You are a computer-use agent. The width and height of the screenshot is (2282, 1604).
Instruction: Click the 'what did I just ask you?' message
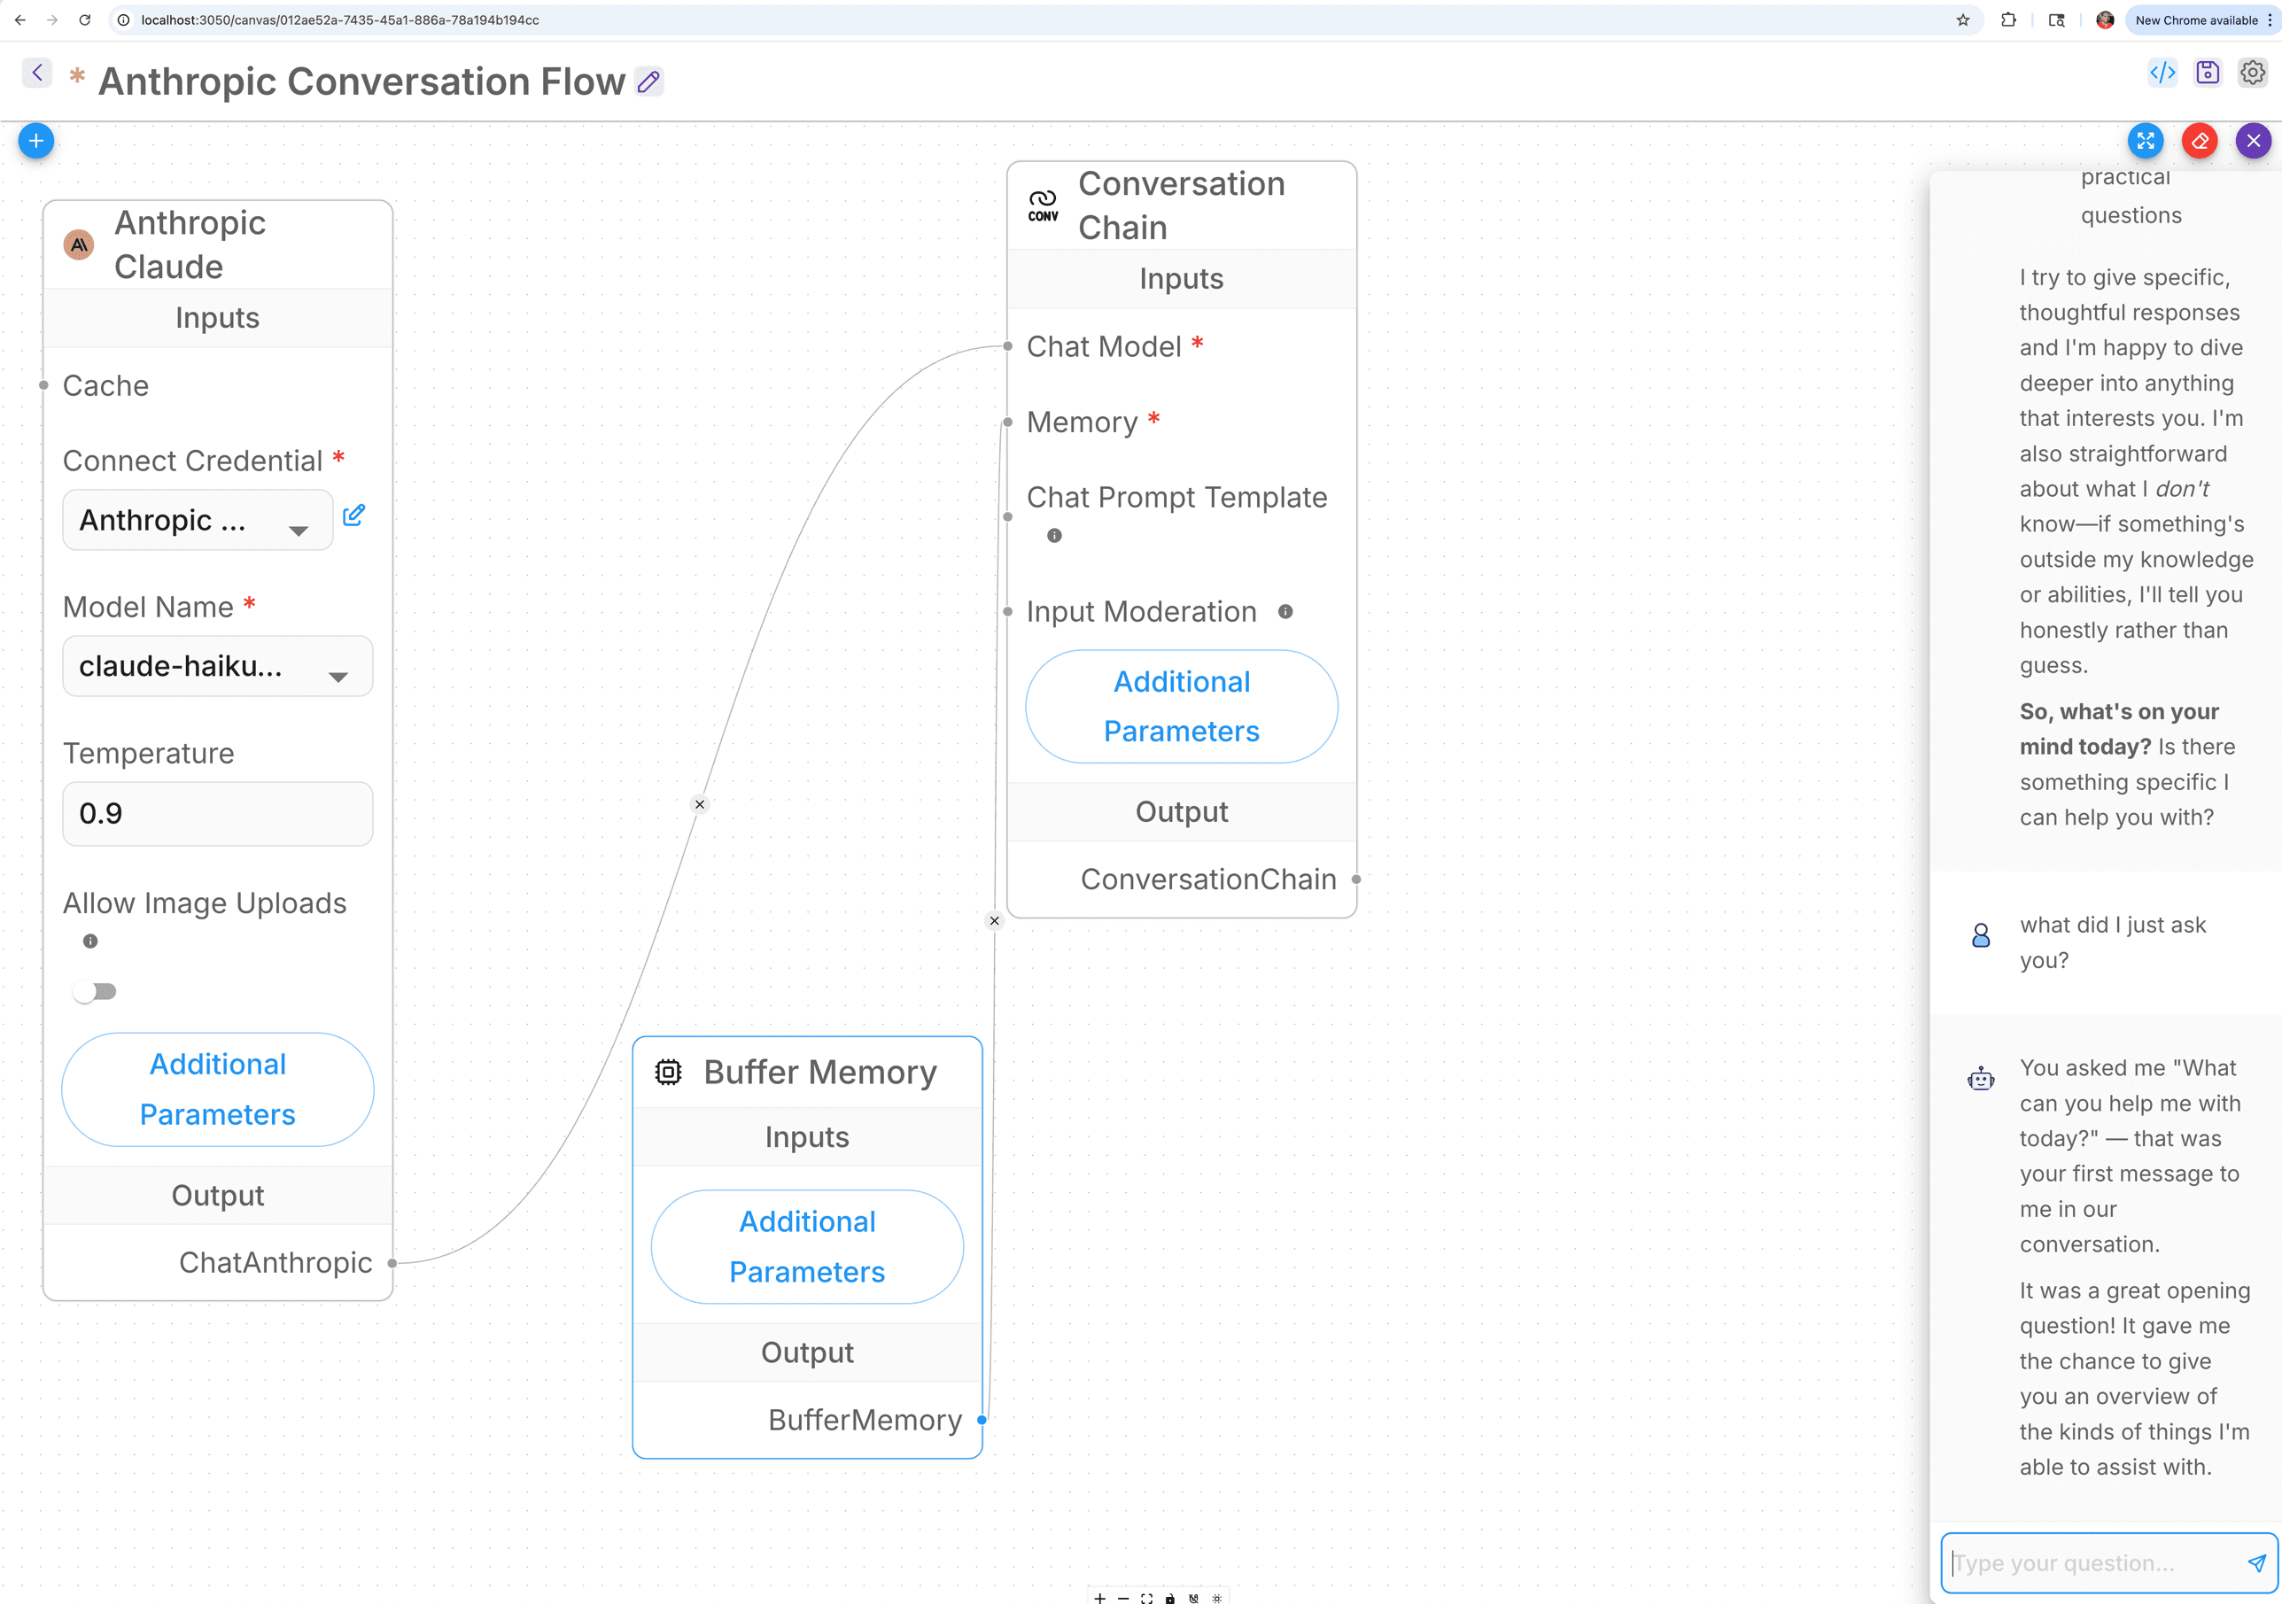coord(2113,942)
